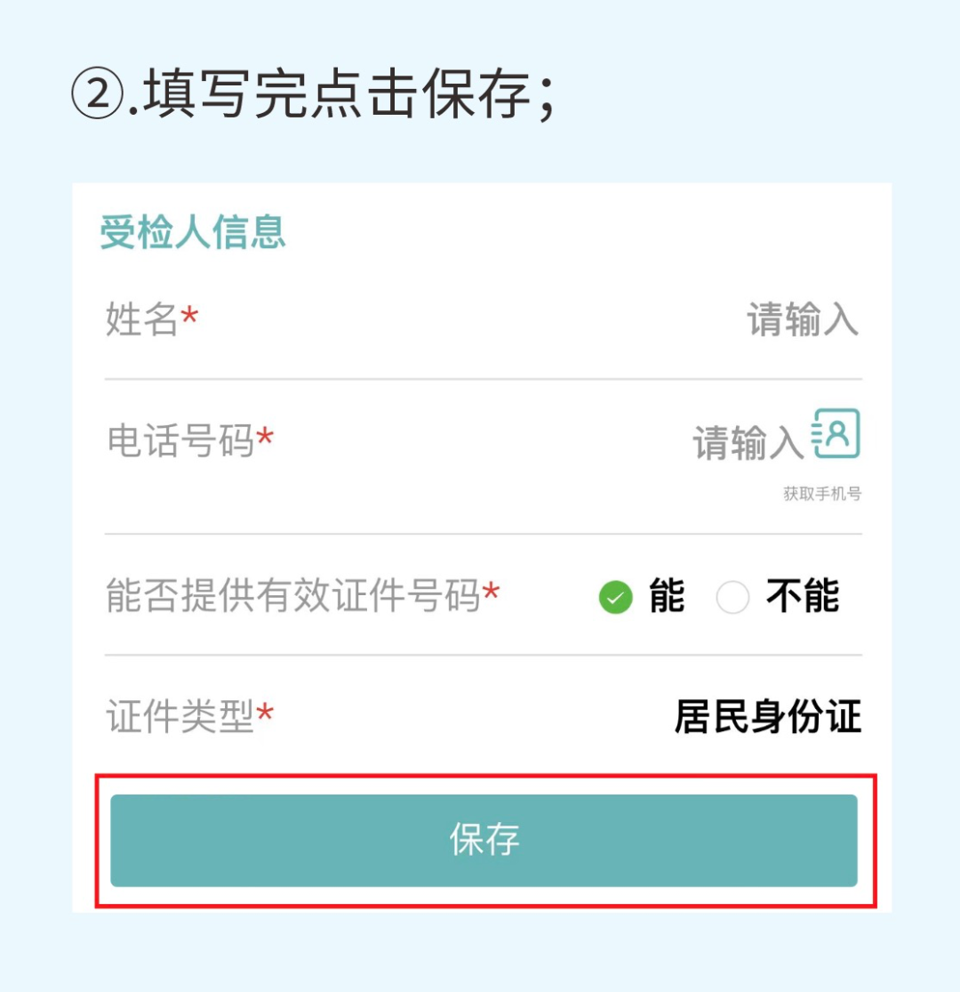Open the 居民身份证 ID type selector
Image resolution: width=960 pixels, height=992 pixels.
(767, 716)
